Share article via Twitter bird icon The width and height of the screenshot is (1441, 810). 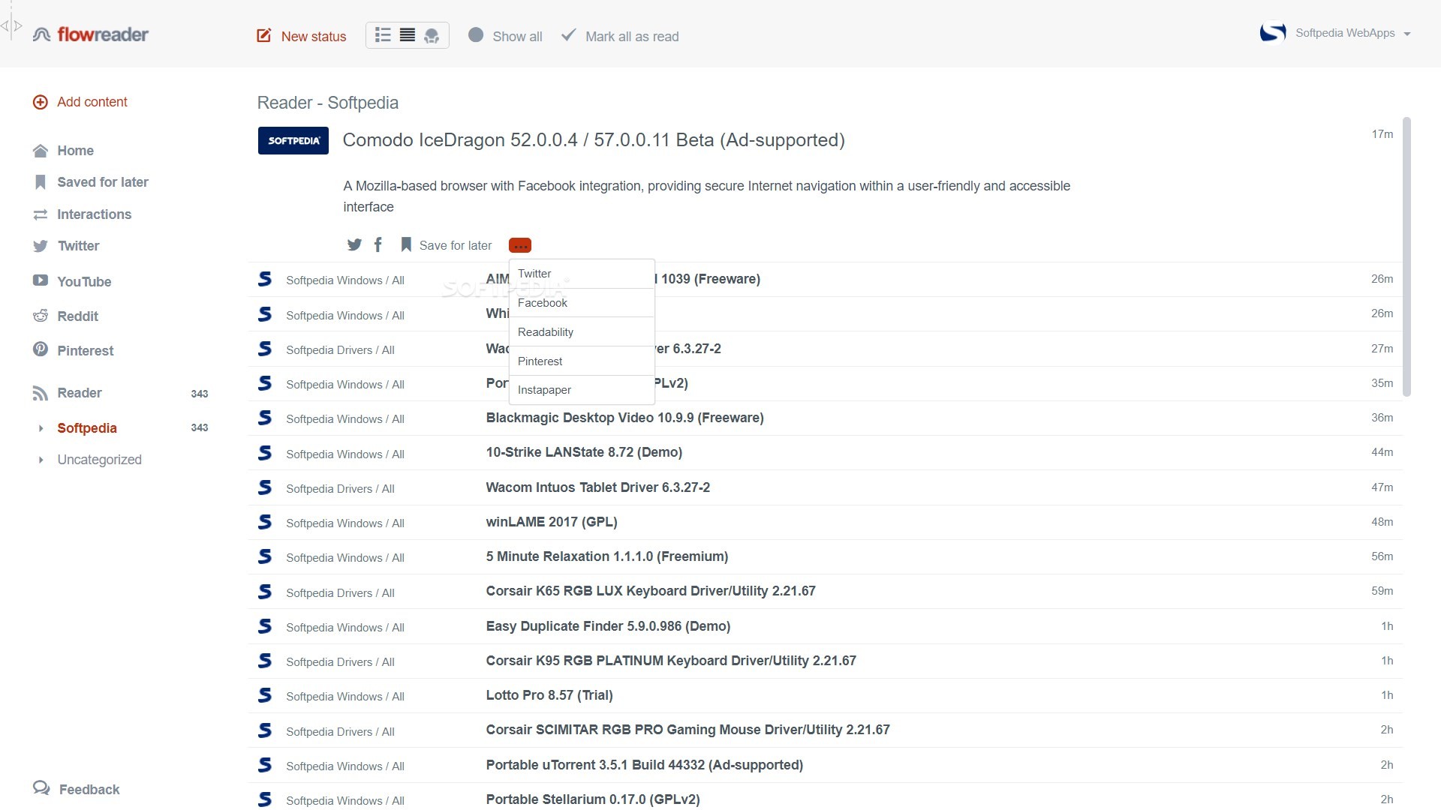pos(354,244)
